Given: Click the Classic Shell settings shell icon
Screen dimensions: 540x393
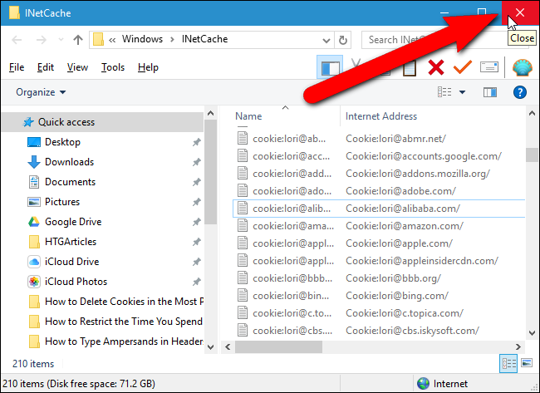Looking at the screenshot, I should 522,67.
